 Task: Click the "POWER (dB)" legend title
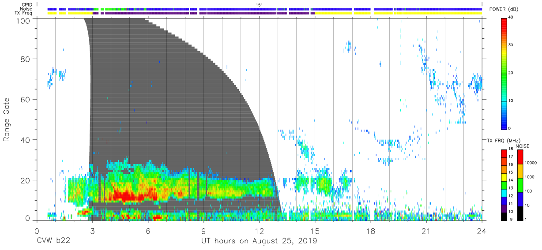click(x=504, y=9)
